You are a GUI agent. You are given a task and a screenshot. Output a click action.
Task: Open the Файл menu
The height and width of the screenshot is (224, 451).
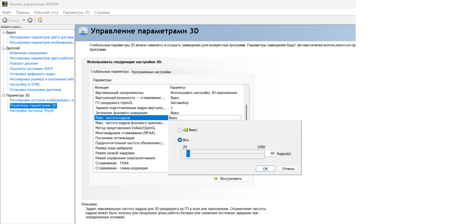point(6,12)
